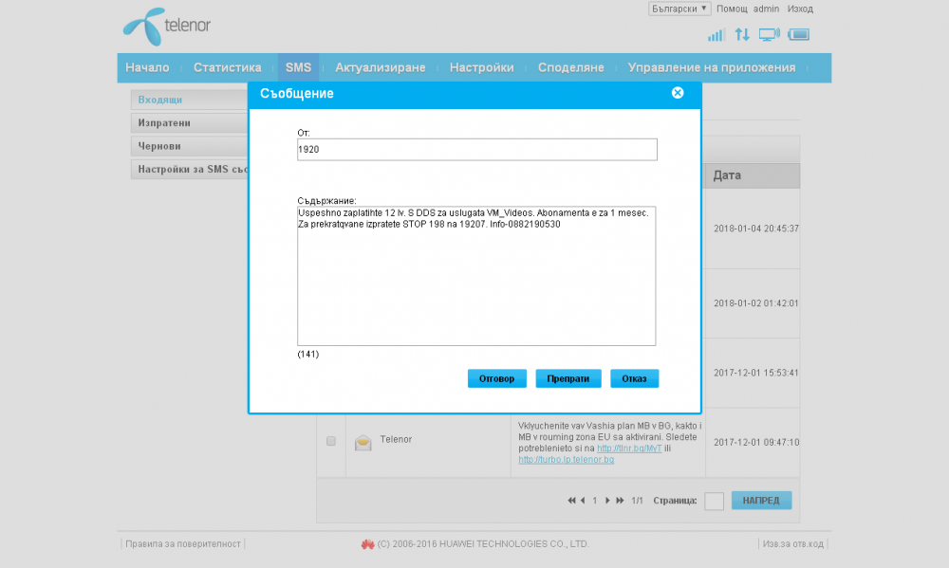Click the Съдържание message text area
The image size is (949, 568).
click(x=476, y=276)
